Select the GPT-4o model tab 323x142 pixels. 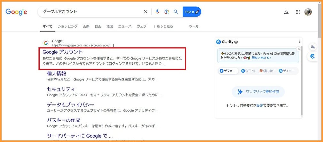[248, 71]
